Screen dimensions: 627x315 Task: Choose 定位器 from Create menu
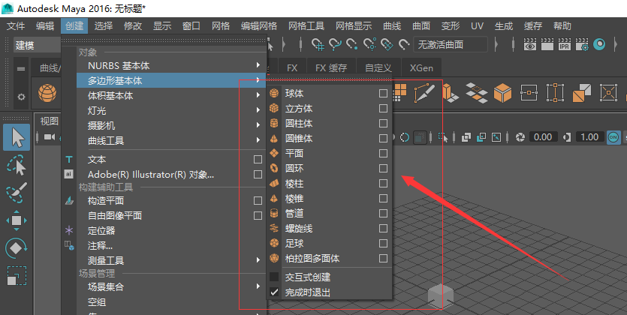(101, 230)
